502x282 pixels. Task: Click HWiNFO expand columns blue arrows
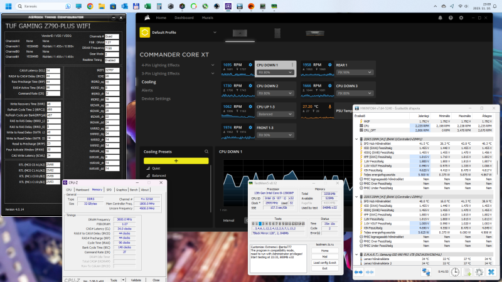[x=358, y=272]
